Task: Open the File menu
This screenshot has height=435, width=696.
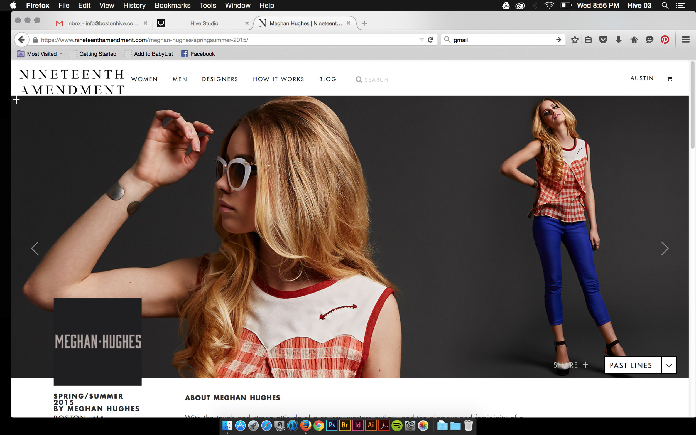Action: (x=63, y=5)
